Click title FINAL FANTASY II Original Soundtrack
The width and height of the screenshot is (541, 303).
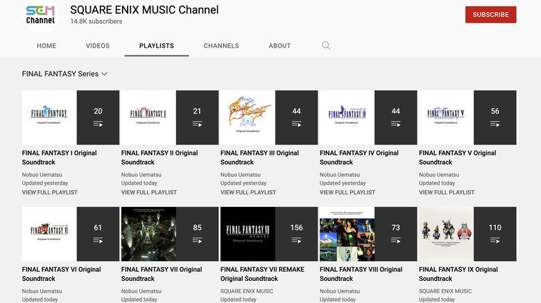click(x=160, y=157)
